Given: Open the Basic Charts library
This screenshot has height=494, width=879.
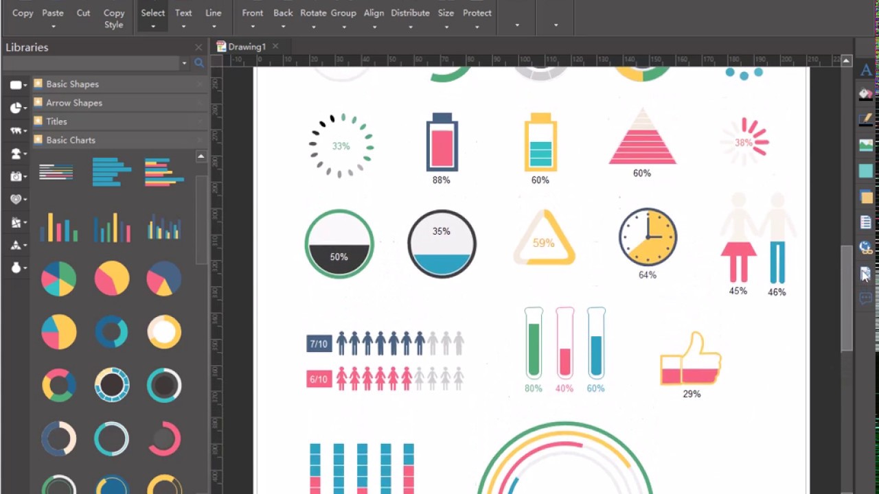Looking at the screenshot, I should click(x=119, y=139).
